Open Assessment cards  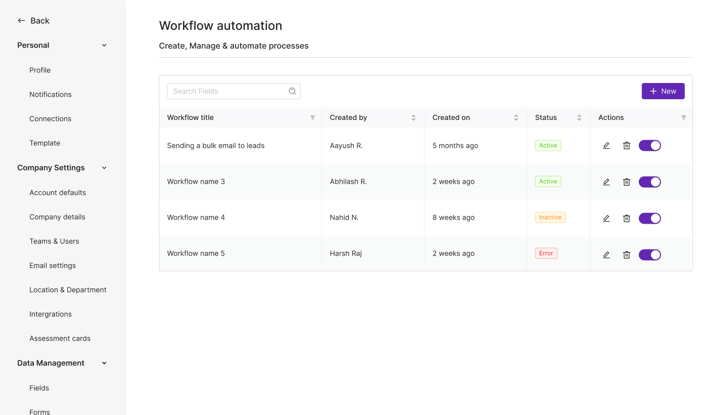coord(60,338)
